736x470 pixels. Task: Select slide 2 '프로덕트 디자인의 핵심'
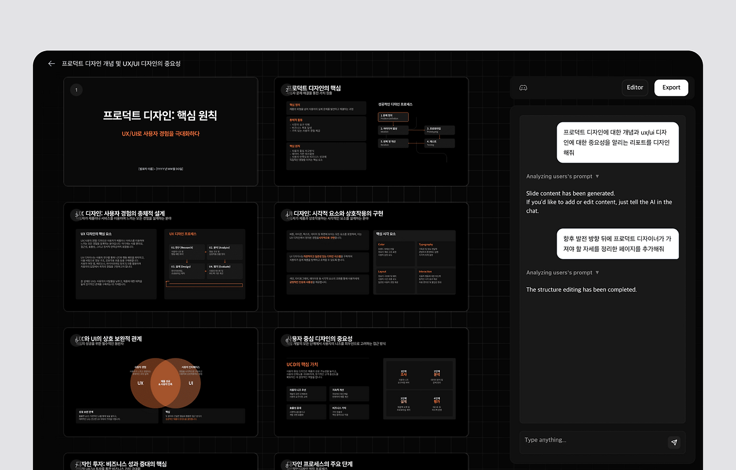[x=371, y=132]
